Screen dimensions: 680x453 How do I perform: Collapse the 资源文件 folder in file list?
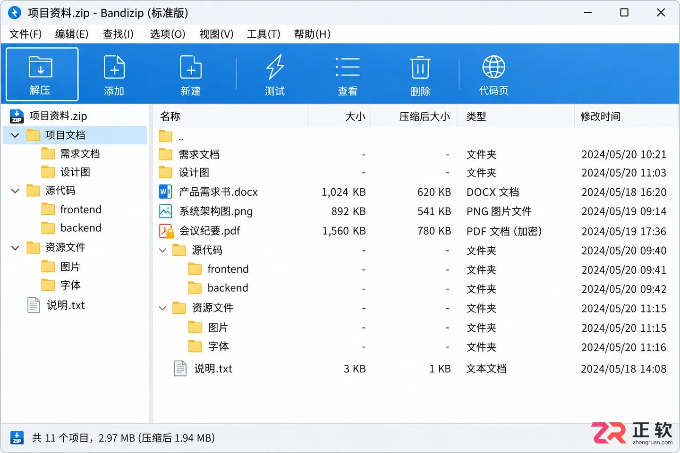pos(162,308)
